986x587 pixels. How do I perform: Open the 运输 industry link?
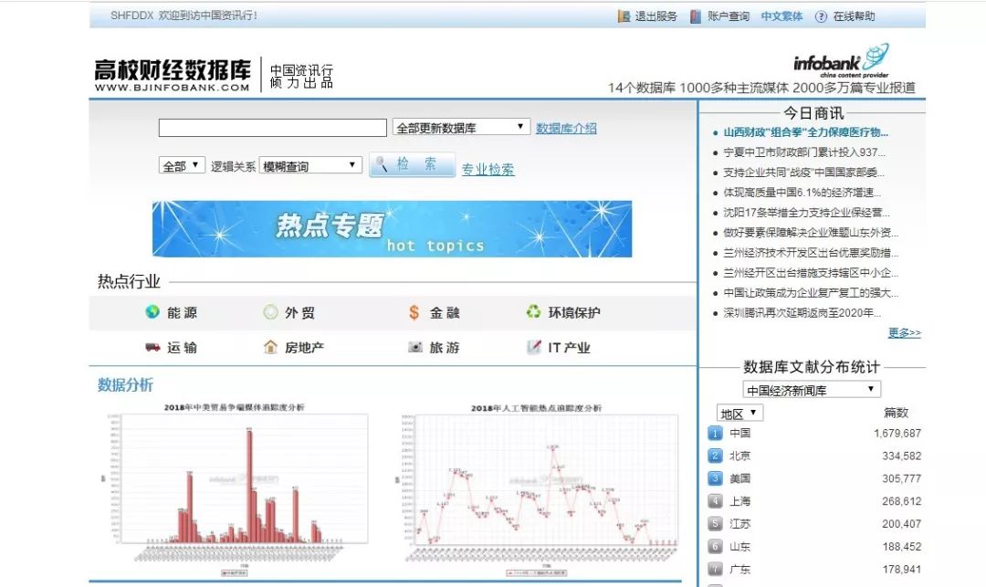point(182,348)
